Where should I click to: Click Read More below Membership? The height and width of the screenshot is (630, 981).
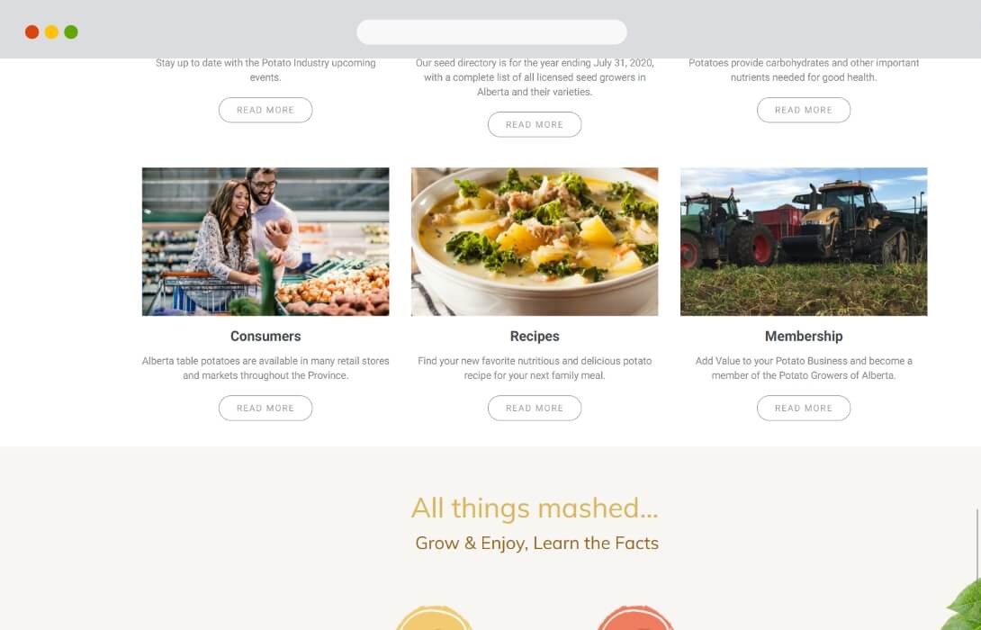[x=804, y=408]
